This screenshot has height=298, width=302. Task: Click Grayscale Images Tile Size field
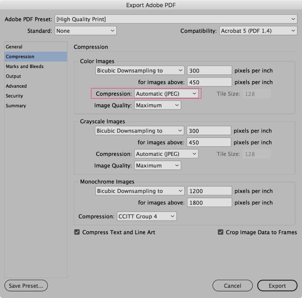tap(256, 154)
